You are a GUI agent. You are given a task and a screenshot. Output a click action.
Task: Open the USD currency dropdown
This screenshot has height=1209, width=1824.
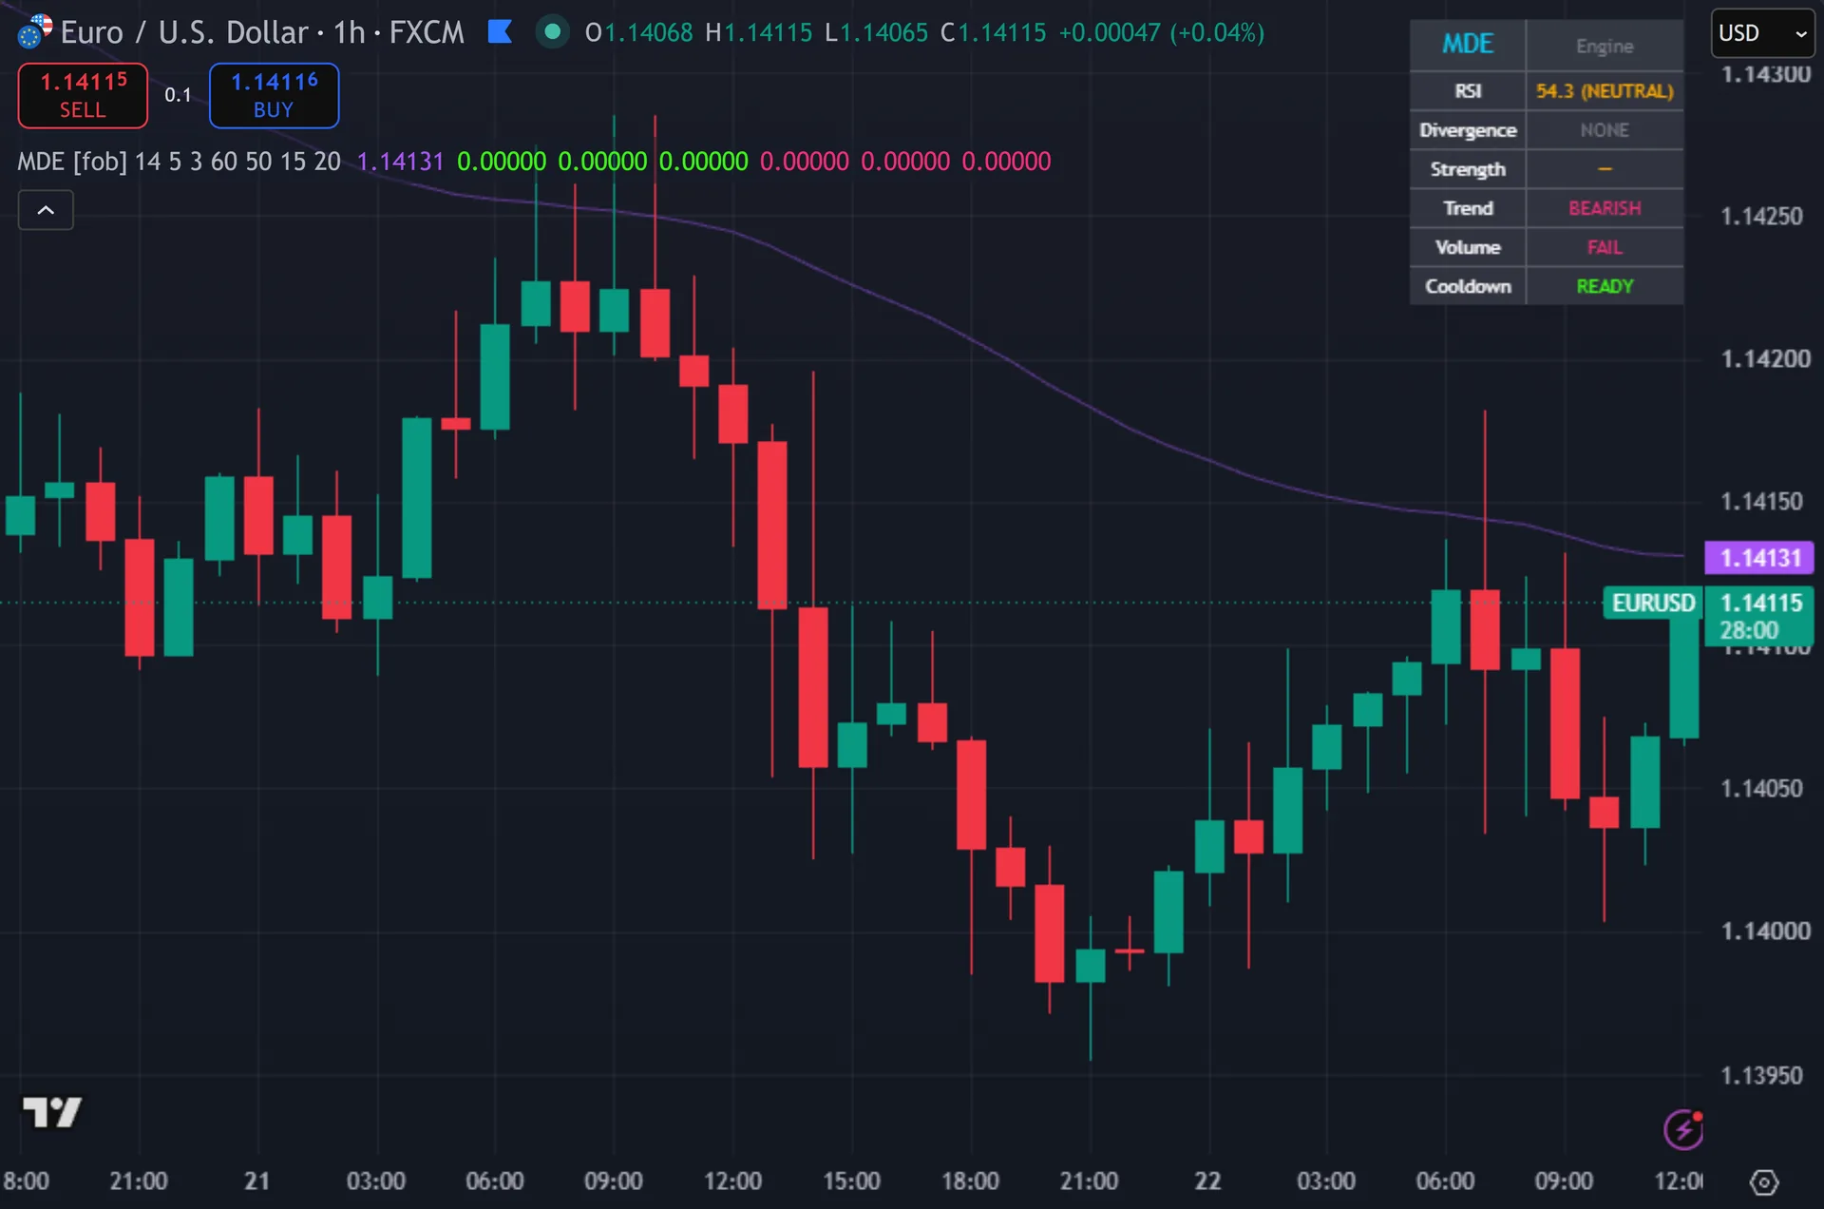click(1763, 33)
